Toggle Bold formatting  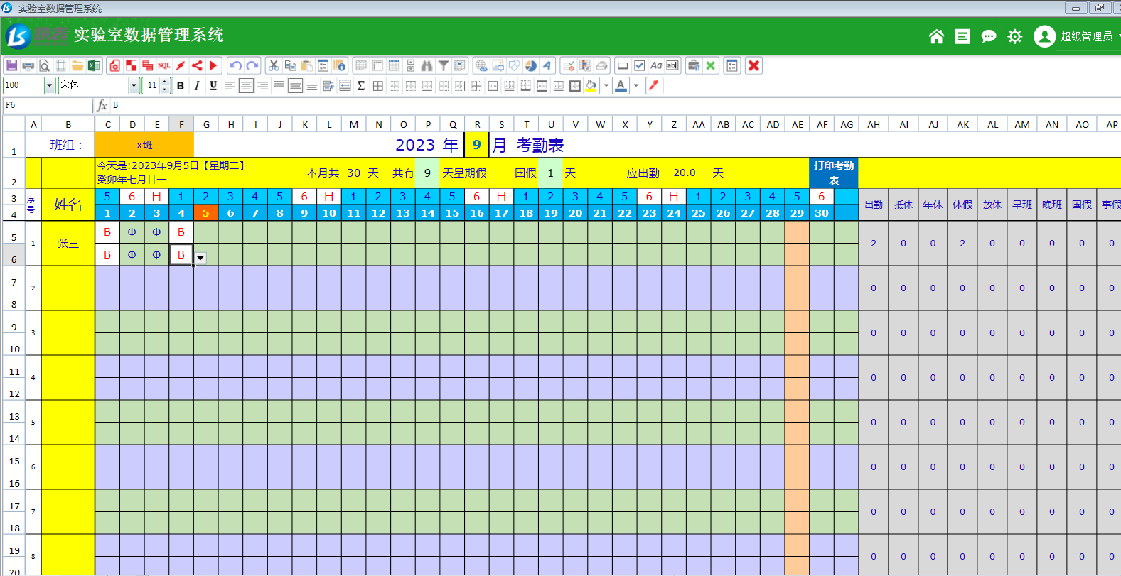coord(181,86)
